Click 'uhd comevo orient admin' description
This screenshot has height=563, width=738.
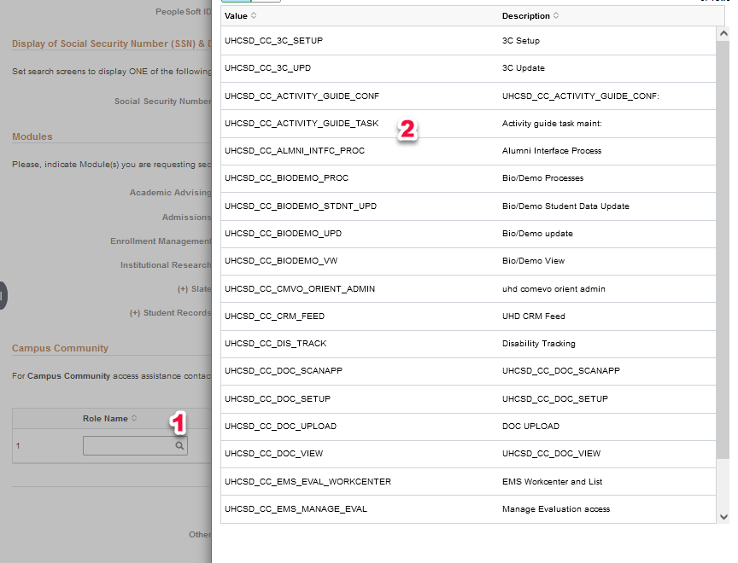tap(553, 288)
